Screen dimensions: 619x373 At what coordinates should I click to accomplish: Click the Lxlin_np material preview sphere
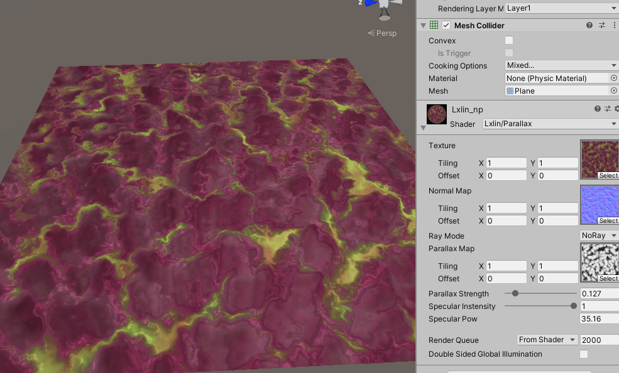point(436,114)
